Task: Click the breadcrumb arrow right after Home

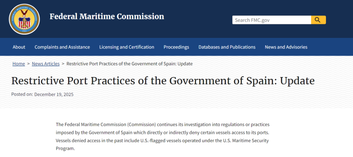Action: click(x=28, y=64)
